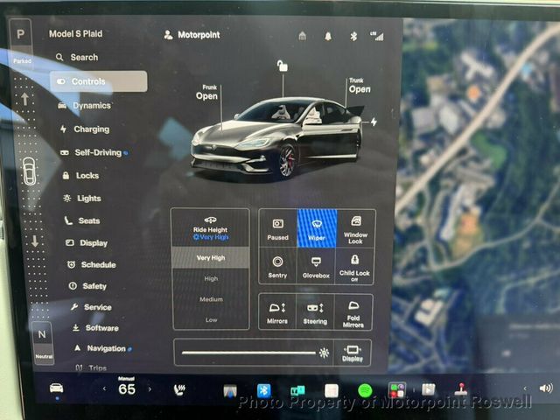Go to Display settings in sidebar
Screen dimensions: 560x420
pos(87,243)
